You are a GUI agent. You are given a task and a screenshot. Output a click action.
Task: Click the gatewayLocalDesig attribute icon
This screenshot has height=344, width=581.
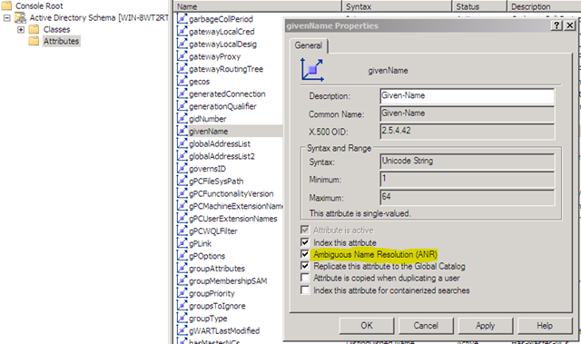click(182, 44)
